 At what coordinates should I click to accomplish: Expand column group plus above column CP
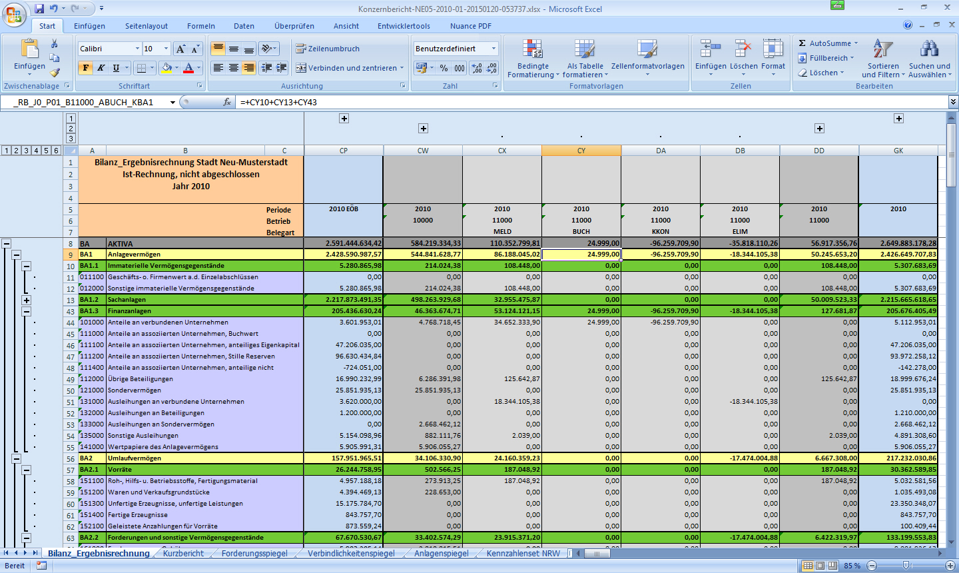click(344, 118)
